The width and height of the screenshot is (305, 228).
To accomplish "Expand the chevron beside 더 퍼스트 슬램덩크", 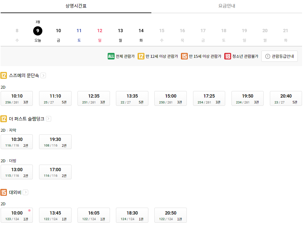I will tap(49, 119).
